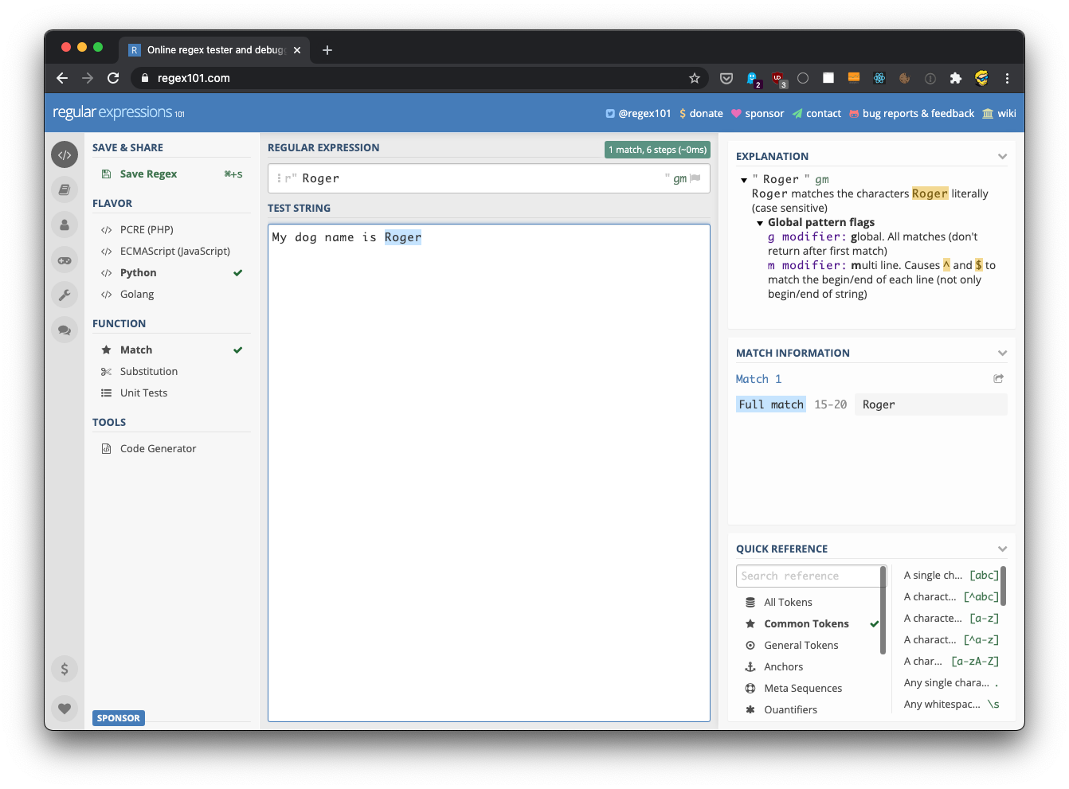The height and width of the screenshot is (789, 1069).
Task: Open the regex library book icon
Action: [x=65, y=189]
